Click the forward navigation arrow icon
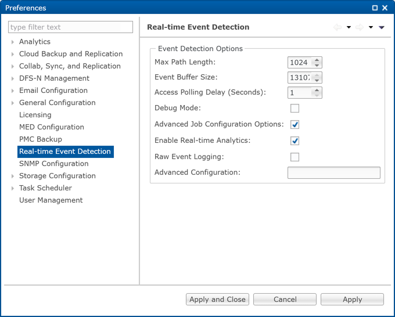Screen dimensions: 395x317 pyautogui.click(x=360, y=27)
